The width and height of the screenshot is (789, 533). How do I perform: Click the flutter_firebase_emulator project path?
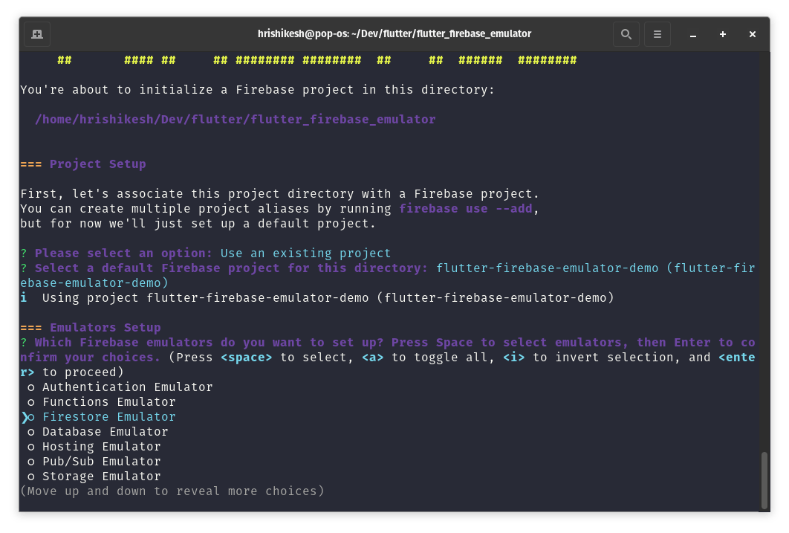(x=234, y=119)
